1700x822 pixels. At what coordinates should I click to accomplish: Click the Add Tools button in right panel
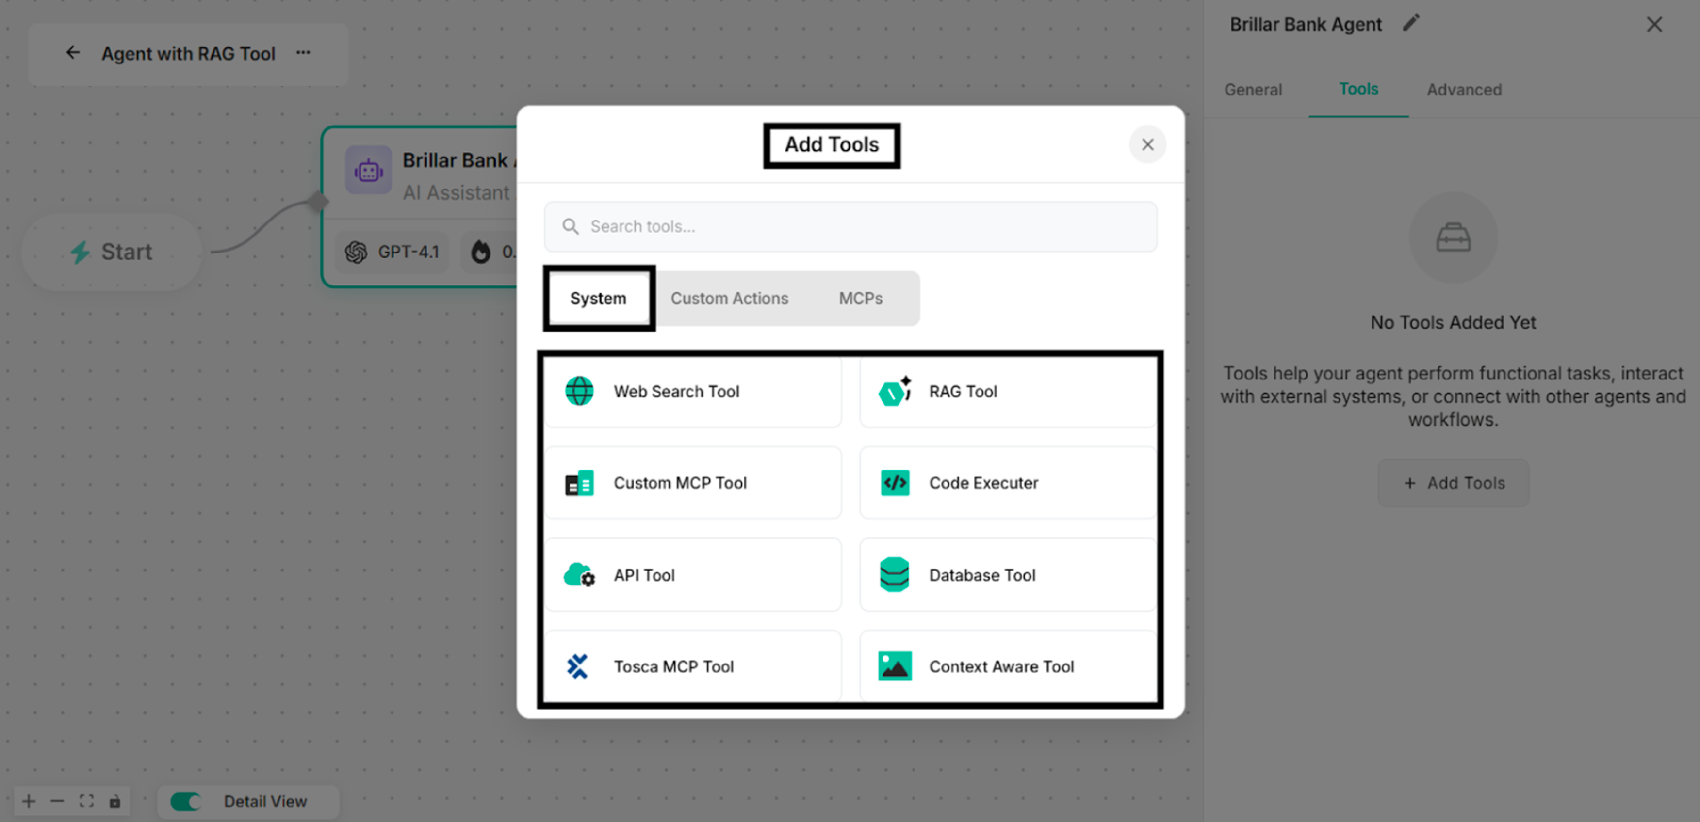(x=1453, y=483)
